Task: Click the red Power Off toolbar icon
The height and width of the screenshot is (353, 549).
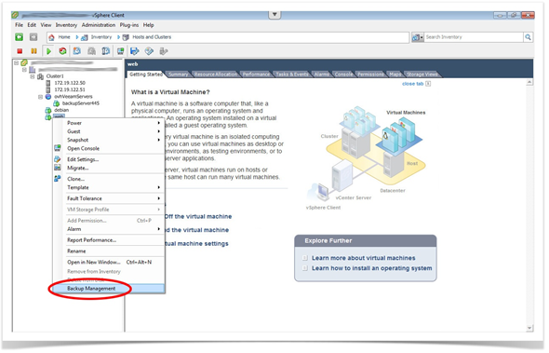Action: (x=20, y=51)
